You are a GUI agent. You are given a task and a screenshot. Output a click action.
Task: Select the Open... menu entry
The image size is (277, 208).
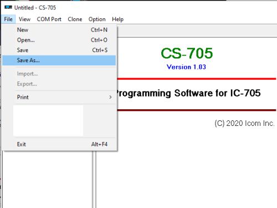(59, 40)
